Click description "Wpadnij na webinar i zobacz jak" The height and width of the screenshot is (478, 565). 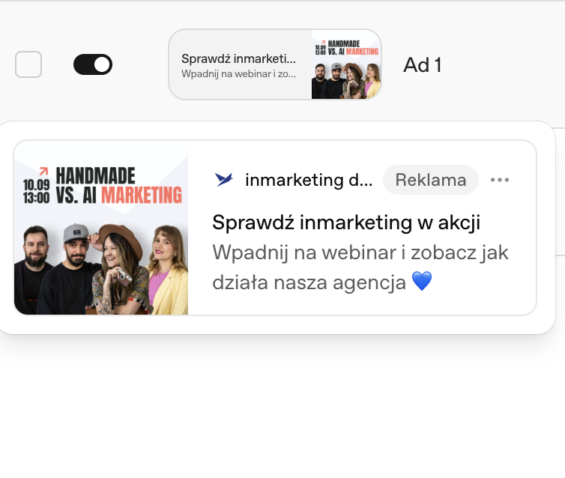tap(360, 252)
